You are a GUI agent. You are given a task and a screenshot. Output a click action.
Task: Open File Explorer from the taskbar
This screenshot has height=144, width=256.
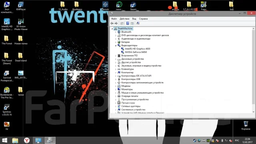pyautogui.click(x=15, y=140)
